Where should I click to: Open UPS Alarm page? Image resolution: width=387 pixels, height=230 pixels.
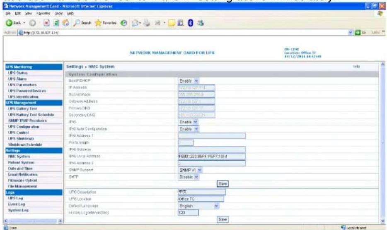click(x=17, y=79)
